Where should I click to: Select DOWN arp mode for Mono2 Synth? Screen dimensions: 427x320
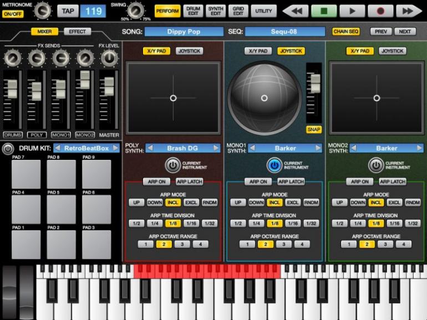tap(358, 203)
